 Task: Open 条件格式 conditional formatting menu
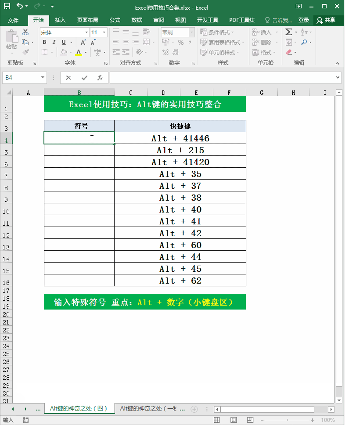217,32
